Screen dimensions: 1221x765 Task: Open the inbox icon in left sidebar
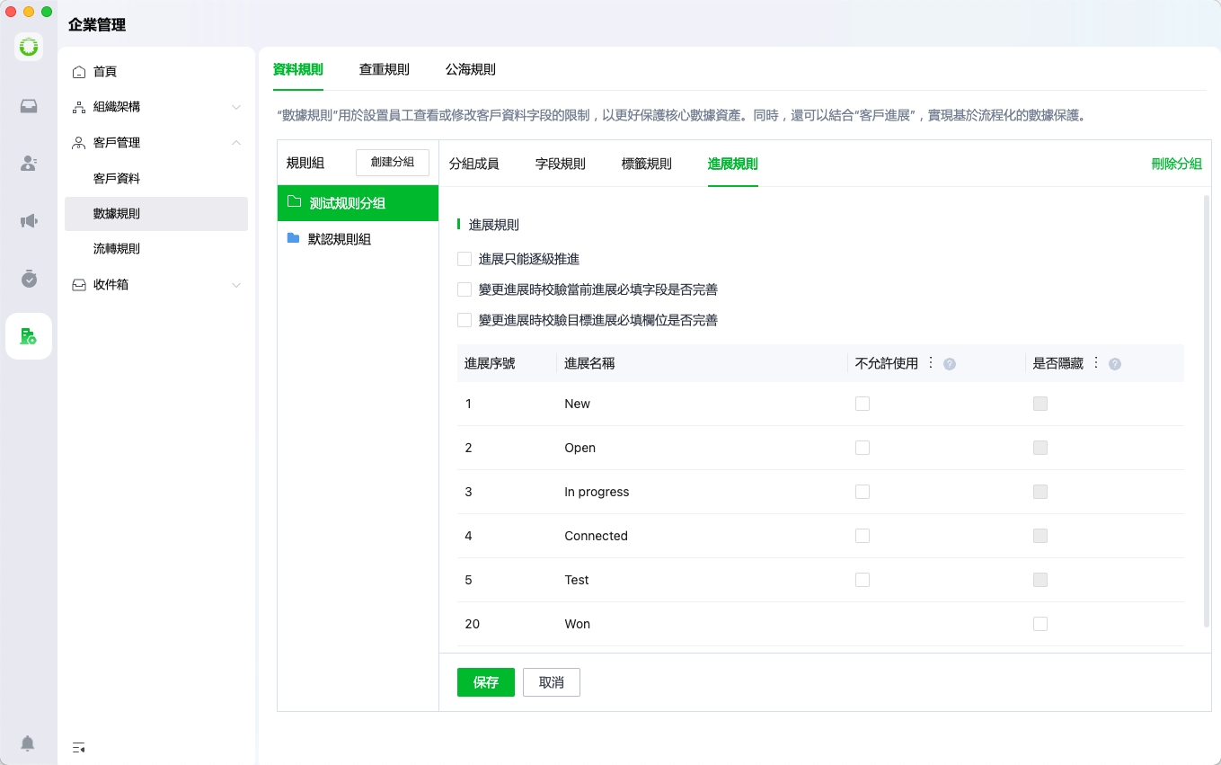pyautogui.click(x=29, y=106)
